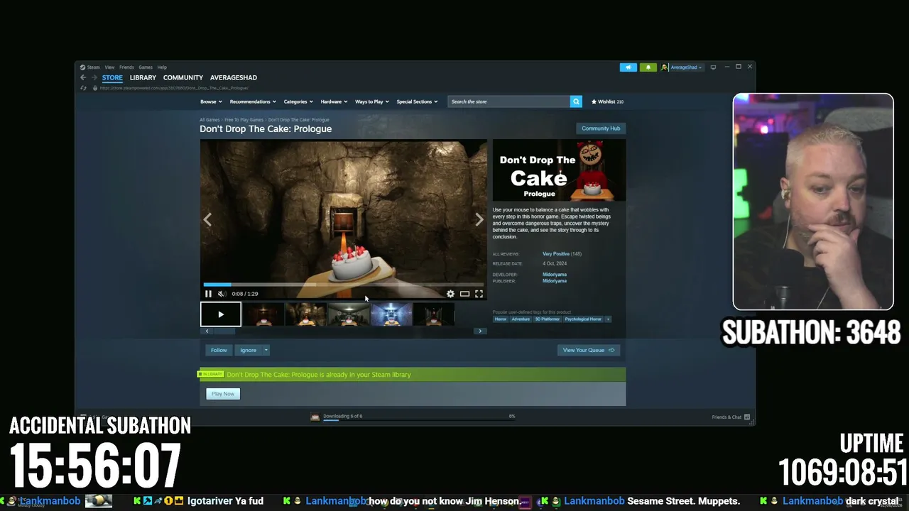This screenshot has height=511, width=909.
Task: Expand the Recommendations dropdown
Action: 253,101
